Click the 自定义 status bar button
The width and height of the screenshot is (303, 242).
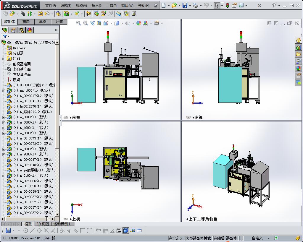(257, 238)
